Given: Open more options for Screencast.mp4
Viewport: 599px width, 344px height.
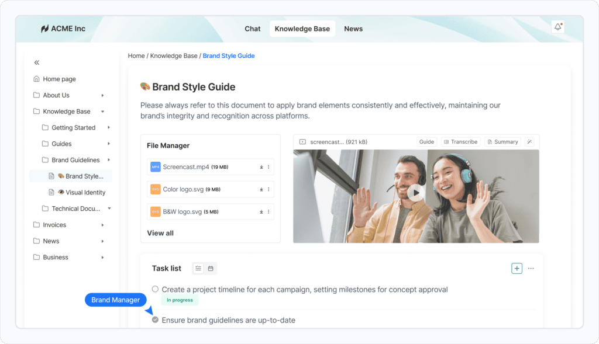Looking at the screenshot, I should tap(268, 167).
